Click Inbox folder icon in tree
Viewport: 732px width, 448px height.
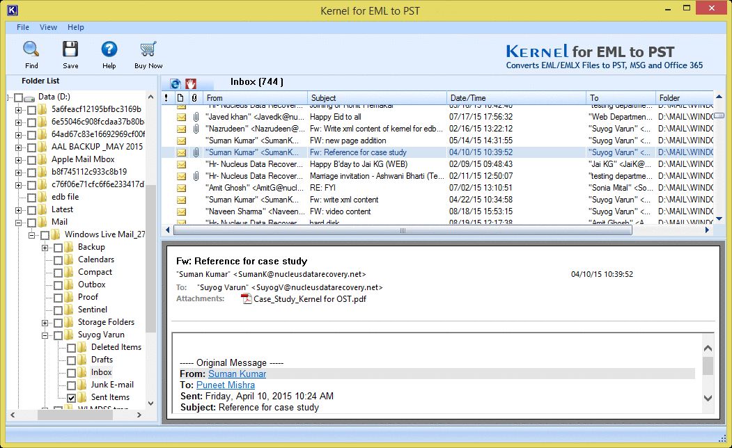point(82,372)
